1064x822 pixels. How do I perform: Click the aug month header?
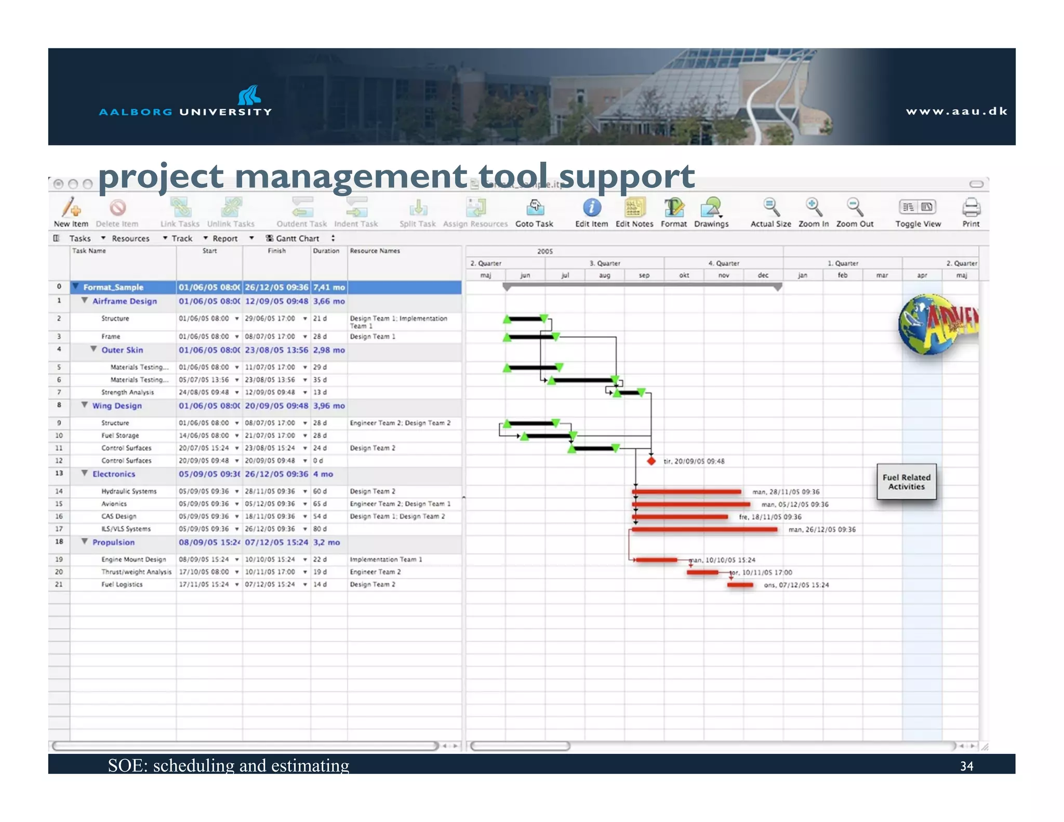coord(605,275)
